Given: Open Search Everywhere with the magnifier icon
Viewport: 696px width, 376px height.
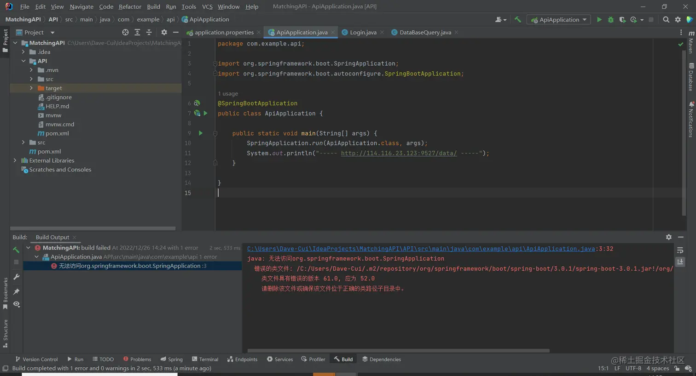Looking at the screenshot, I should tap(666, 19).
